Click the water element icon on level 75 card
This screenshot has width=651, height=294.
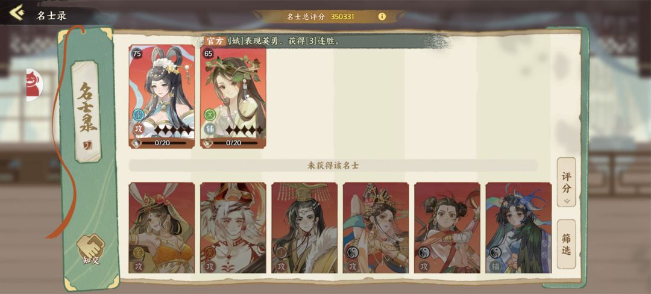tap(138, 114)
